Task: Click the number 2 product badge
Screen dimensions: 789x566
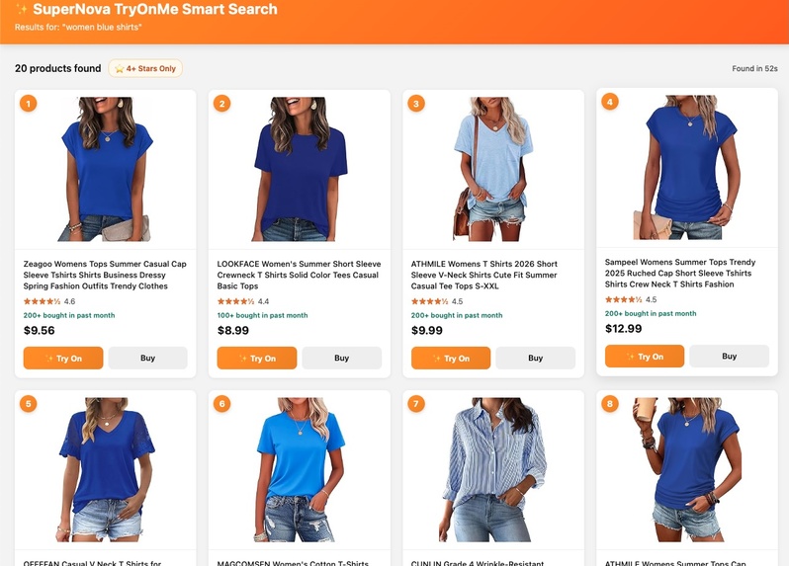Action: click(221, 104)
